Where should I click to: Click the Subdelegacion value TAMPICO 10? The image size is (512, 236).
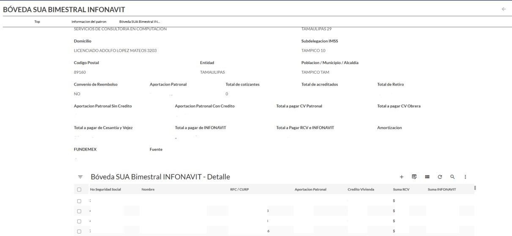[x=313, y=51]
